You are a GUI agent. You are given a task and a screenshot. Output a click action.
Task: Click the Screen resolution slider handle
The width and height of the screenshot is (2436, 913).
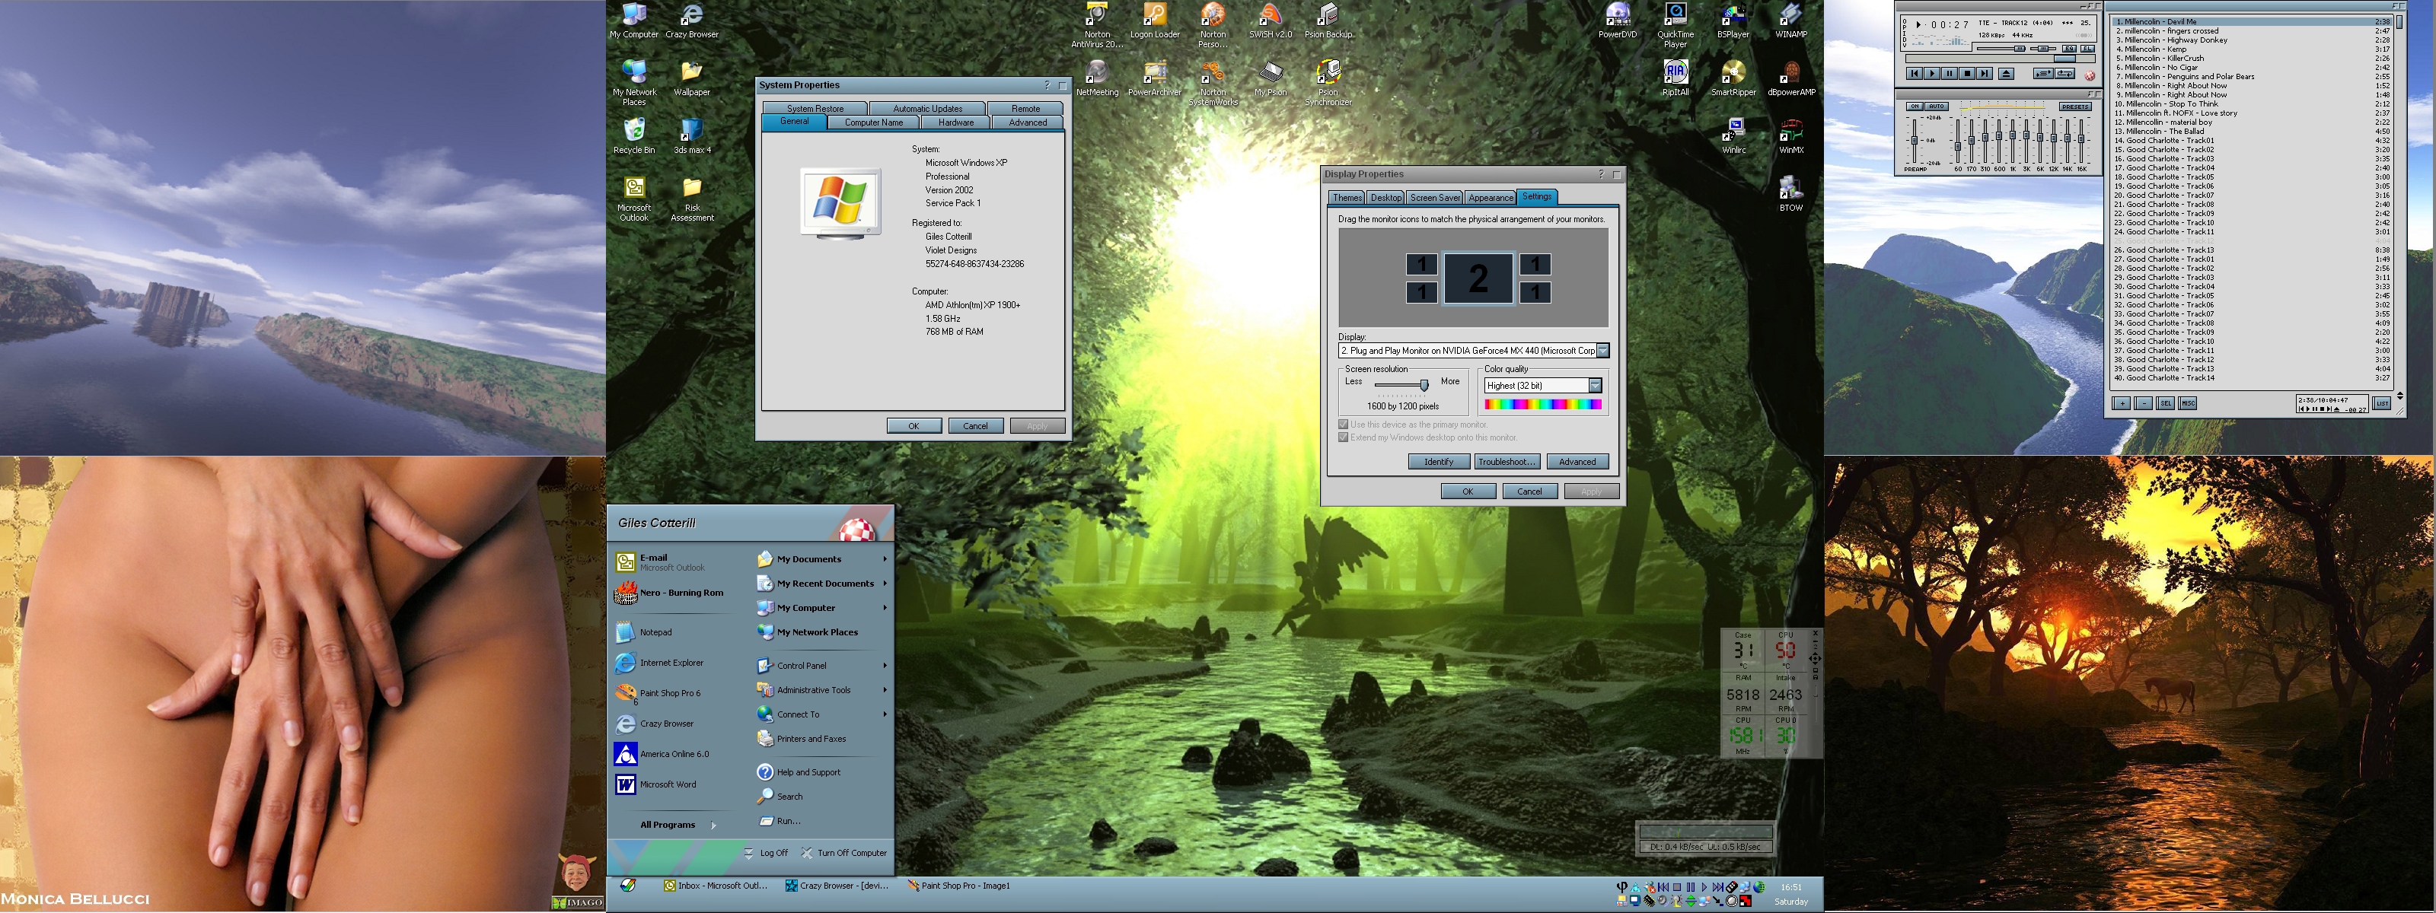(x=1424, y=385)
